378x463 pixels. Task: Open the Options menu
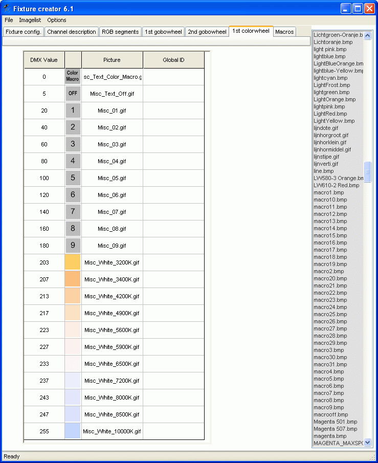(57, 20)
